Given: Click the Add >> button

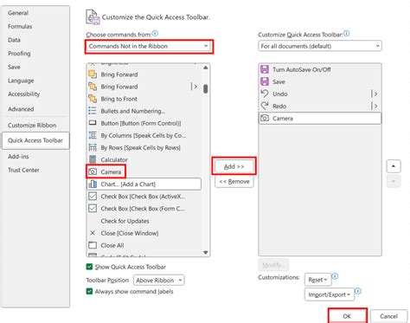Looking at the screenshot, I should click(234, 166).
